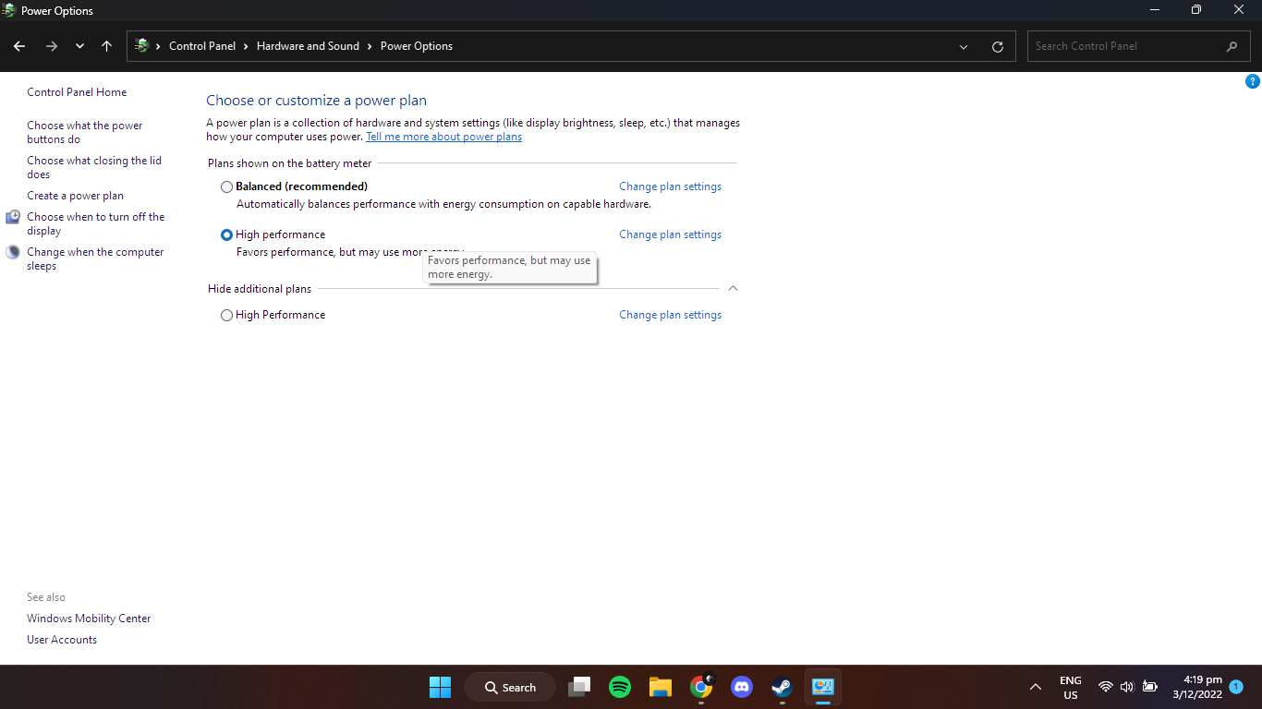Click the Control Panel taskbar icon
The height and width of the screenshot is (709, 1262).
(823, 687)
